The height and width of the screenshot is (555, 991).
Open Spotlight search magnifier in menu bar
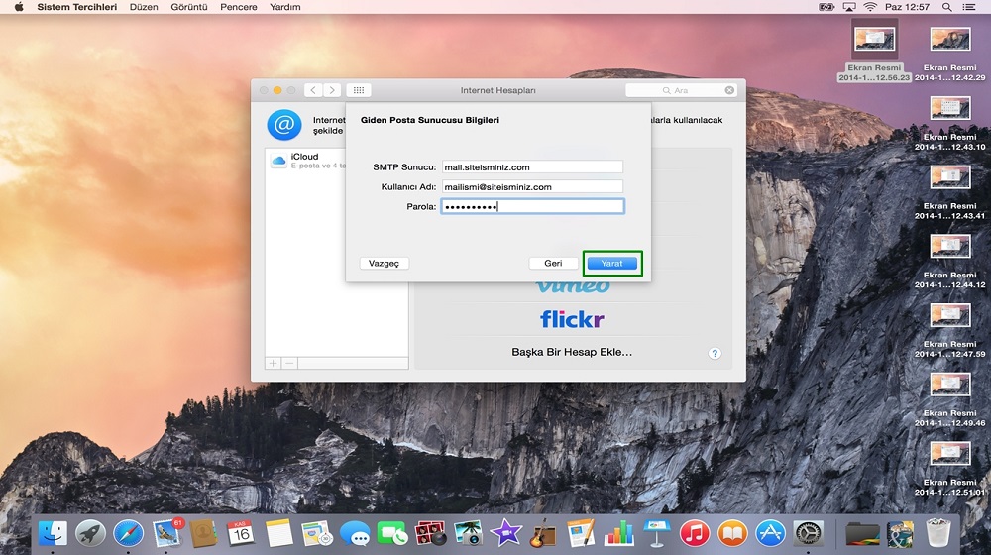[x=946, y=7]
